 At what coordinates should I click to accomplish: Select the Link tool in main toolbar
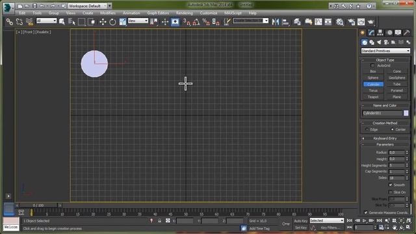pyautogui.click(x=10, y=21)
